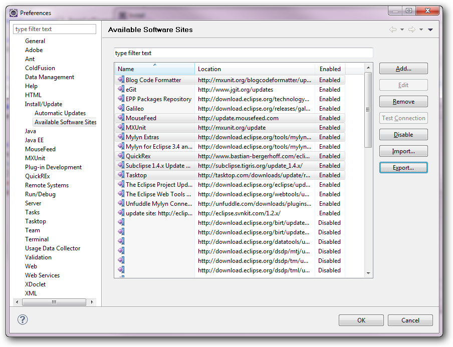Click icon for birt/update first disabled row

click(121, 223)
